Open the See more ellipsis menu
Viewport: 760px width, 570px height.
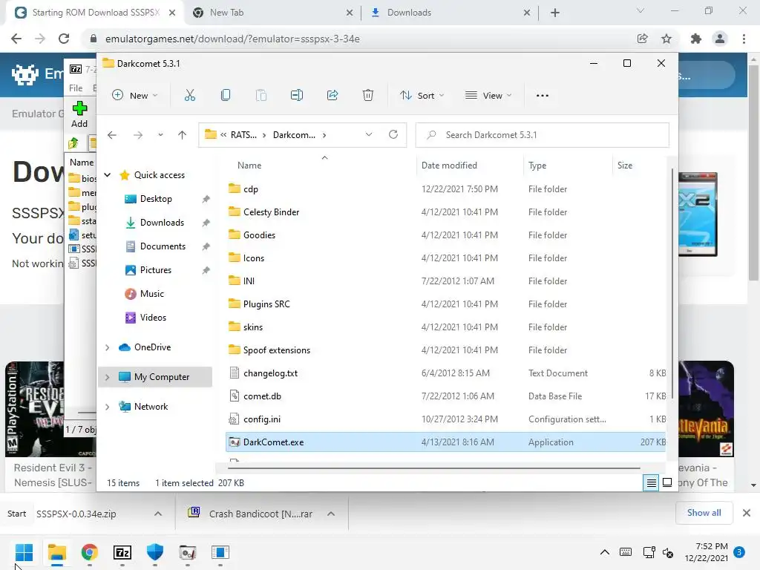[x=543, y=96]
